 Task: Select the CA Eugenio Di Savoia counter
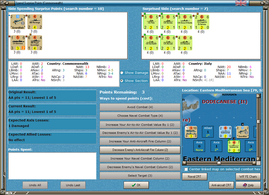[202, 22]
